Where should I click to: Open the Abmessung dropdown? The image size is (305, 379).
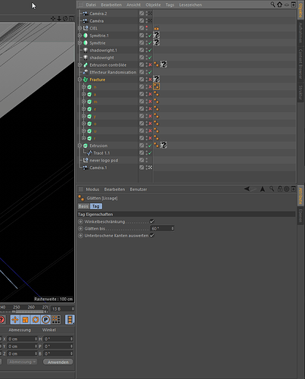point(22,362)
